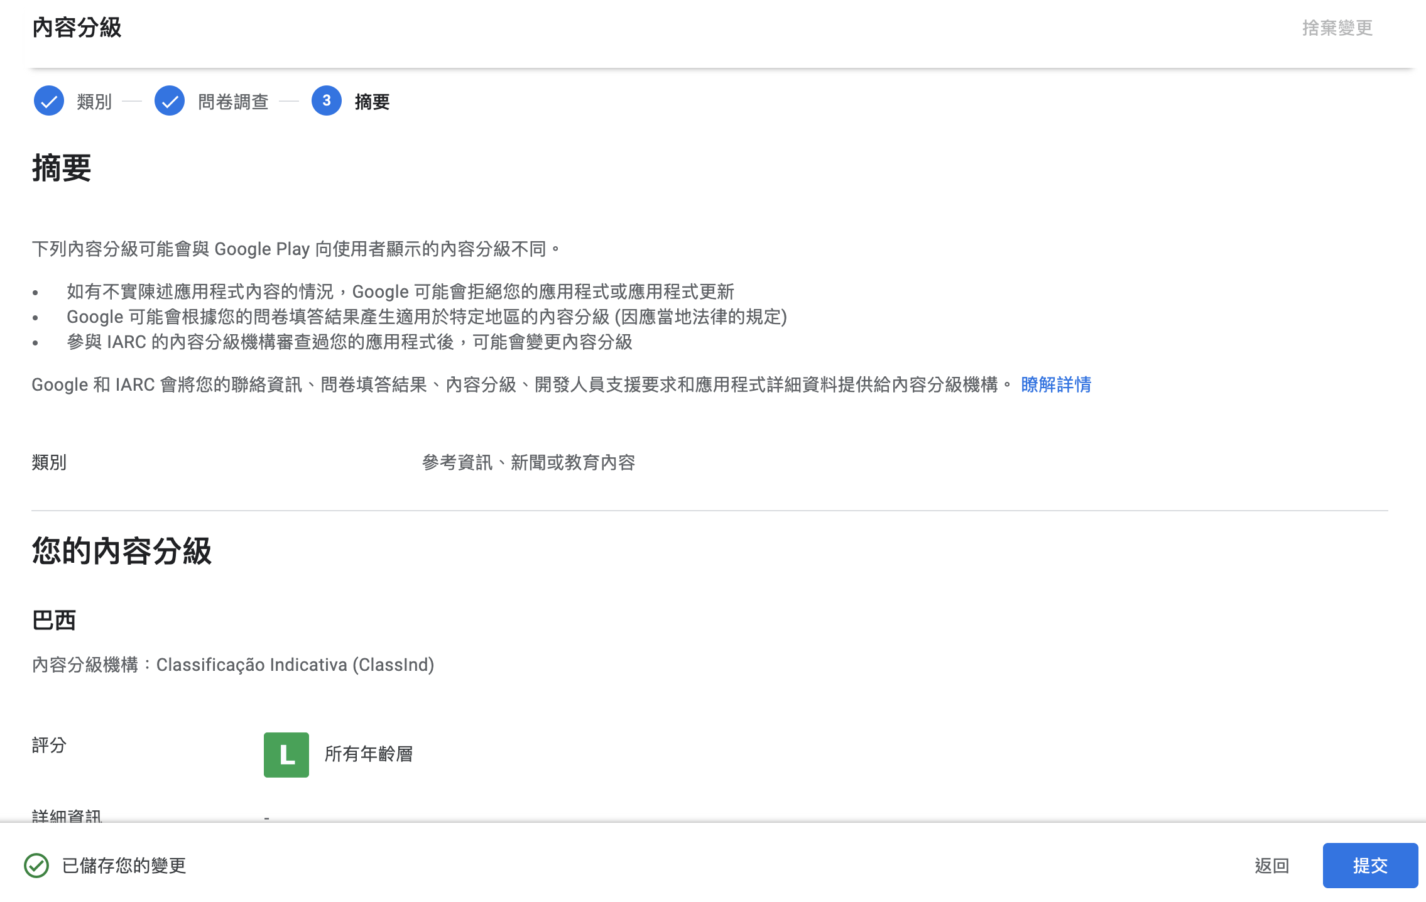Image resolution: width=1426 pixels, height=902 pixels.
Task: Click the 捨棄變更 discard changes button
Action: (x=1337, y=28)
